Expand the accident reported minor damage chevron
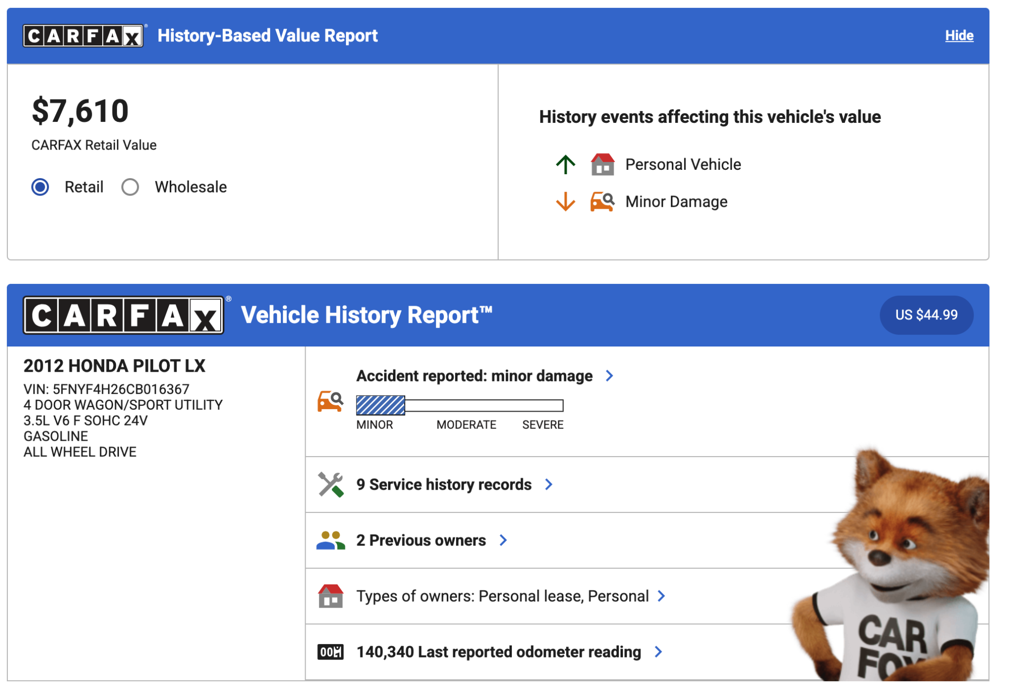Viewport: 1011px width, 694px height. coord(610,376)
